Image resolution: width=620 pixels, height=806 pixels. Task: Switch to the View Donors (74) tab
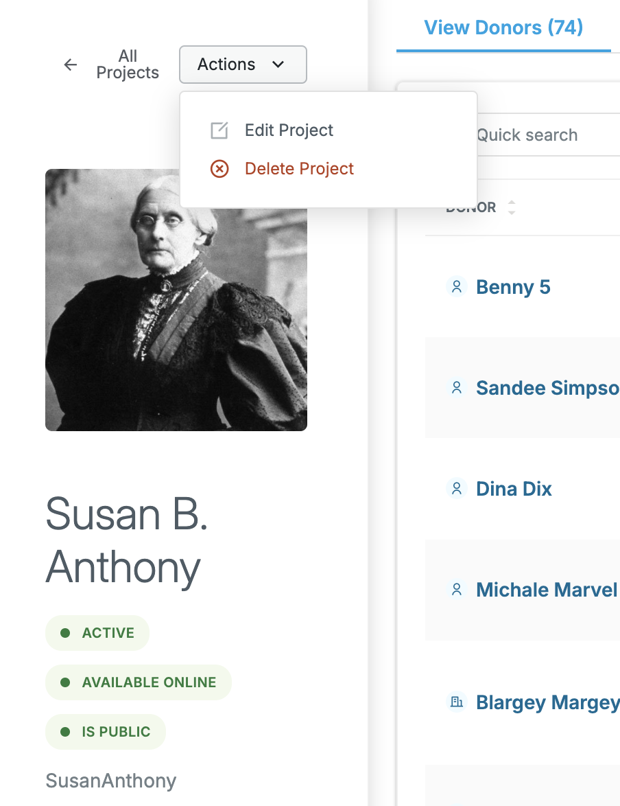pos(503,27)
